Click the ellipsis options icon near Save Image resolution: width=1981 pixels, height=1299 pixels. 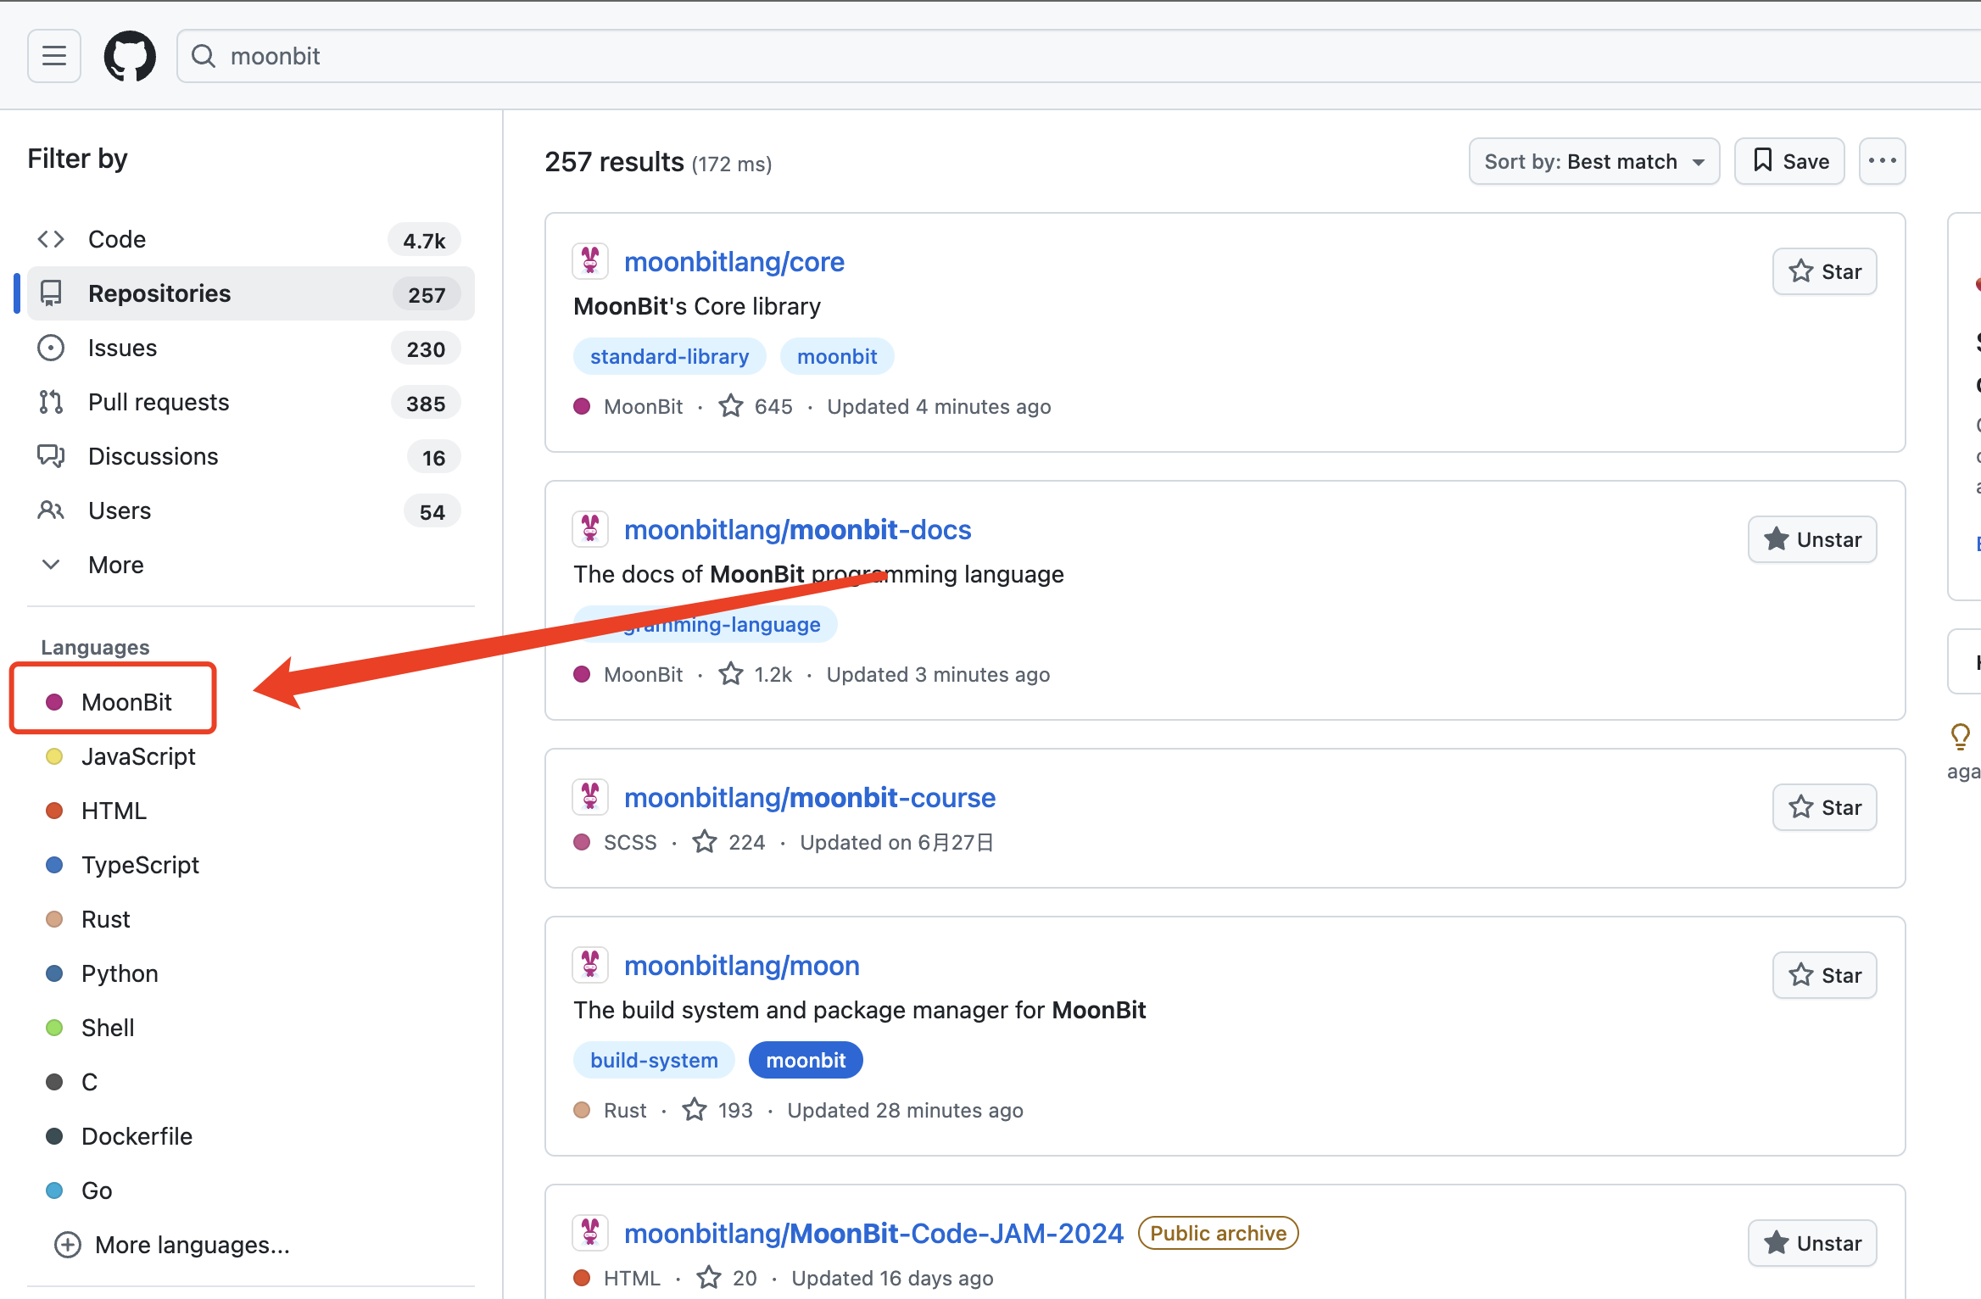1882,161
